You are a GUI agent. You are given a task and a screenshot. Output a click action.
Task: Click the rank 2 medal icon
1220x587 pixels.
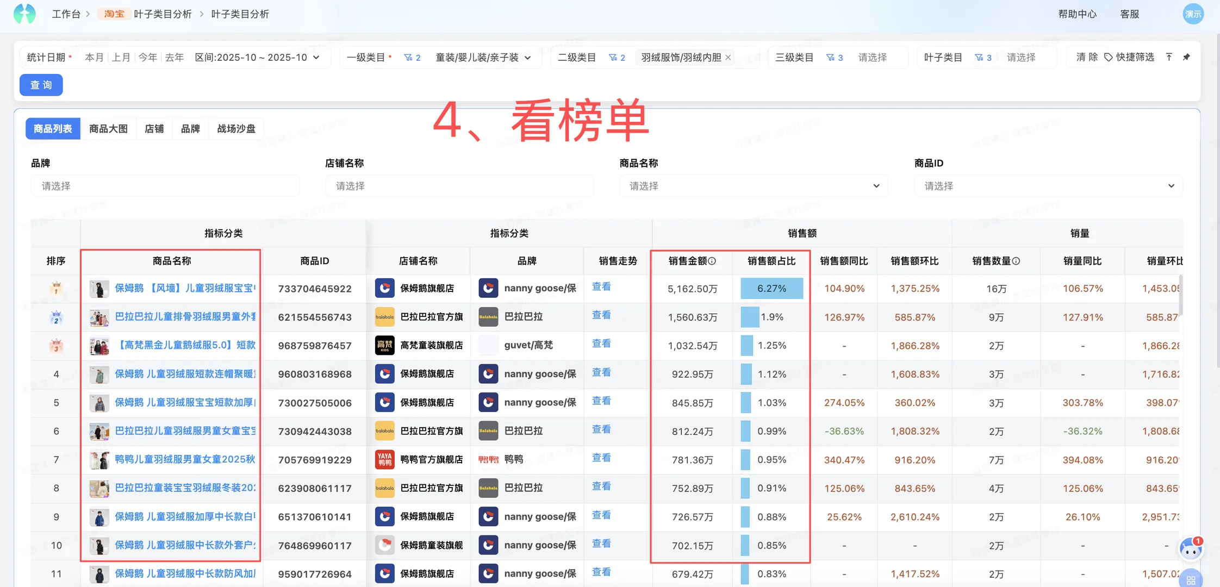tap(56, 317)
